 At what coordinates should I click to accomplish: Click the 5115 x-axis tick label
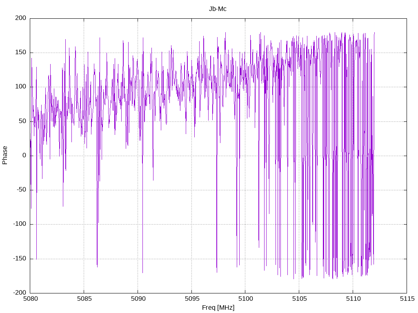click(x=407, y=299)
